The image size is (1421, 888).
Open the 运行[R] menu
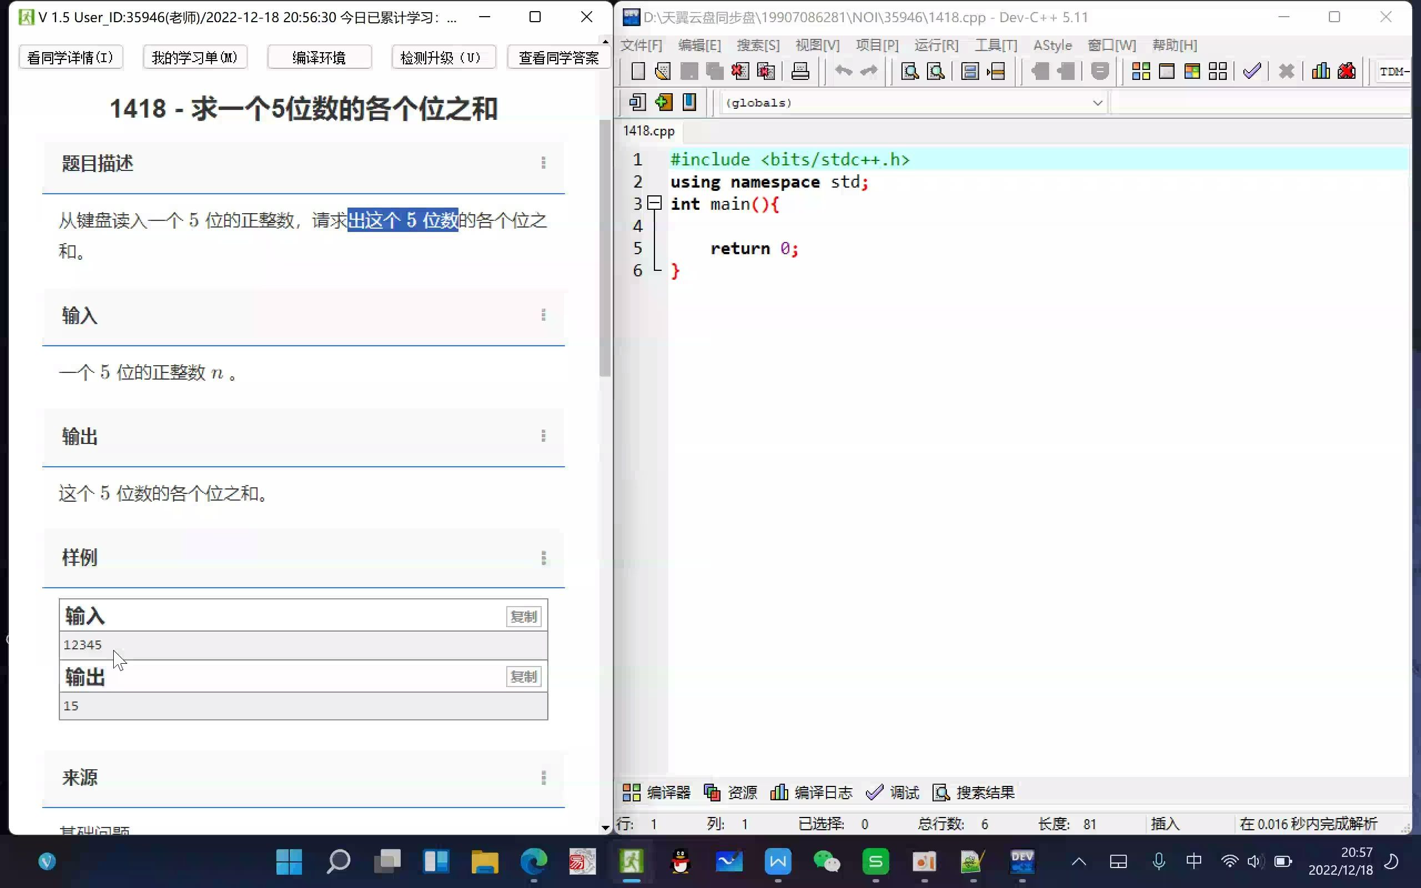[x=936, y=45]
